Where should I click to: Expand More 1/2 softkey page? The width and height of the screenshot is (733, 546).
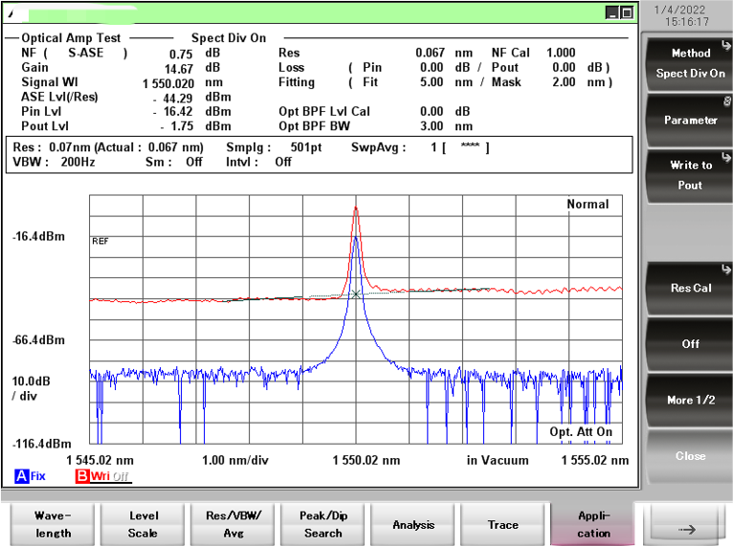click(x=690, y=400)
